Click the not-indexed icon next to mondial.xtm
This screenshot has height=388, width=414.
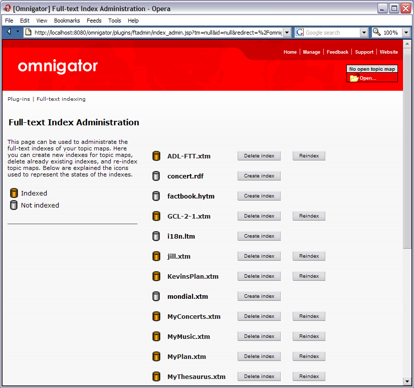tap(156, 296)
